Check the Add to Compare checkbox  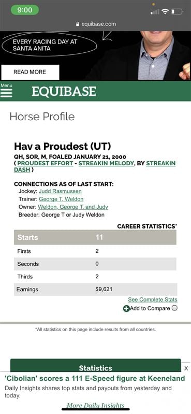pyautogui.click(x=174, y=308)
